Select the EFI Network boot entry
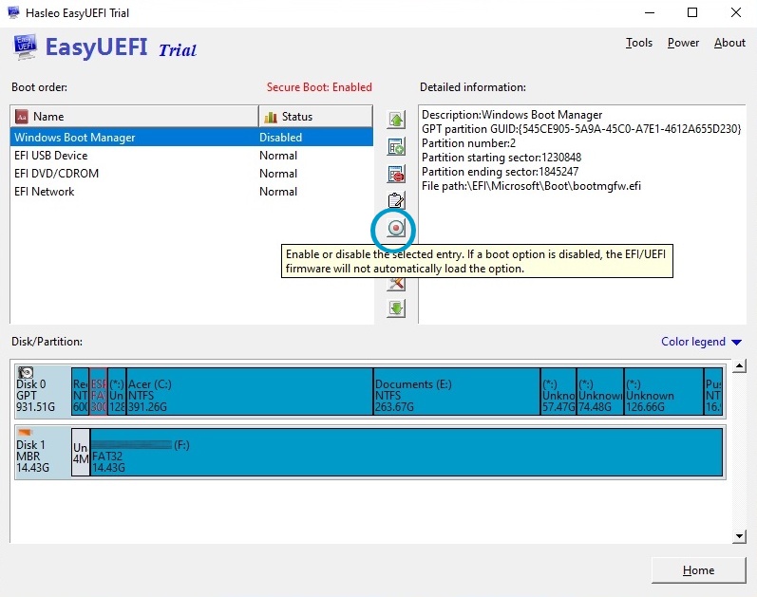Image resolution: width=757 pixels, height=597 pixels. [x=44, y=192]
